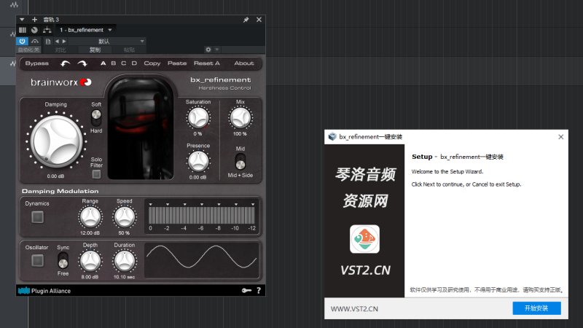The width and height of the screenshot is (583, 328).
Task: Open the 1 - bx_refinement plugin dropdown
Action: click(x=86, y=30)
